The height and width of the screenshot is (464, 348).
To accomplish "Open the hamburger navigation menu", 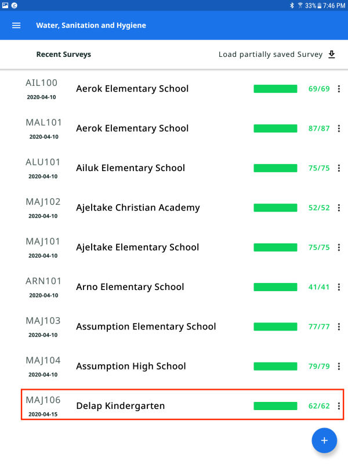I will click(x=16, y=26).
